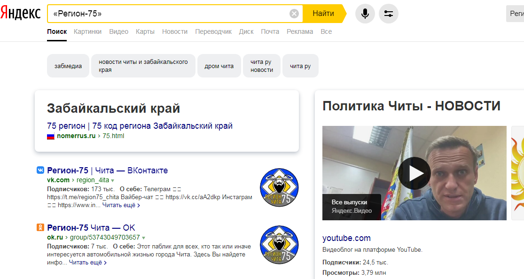
Task: Click Подписчики: 24,5 тыс. text
Action: coord(355,262)
